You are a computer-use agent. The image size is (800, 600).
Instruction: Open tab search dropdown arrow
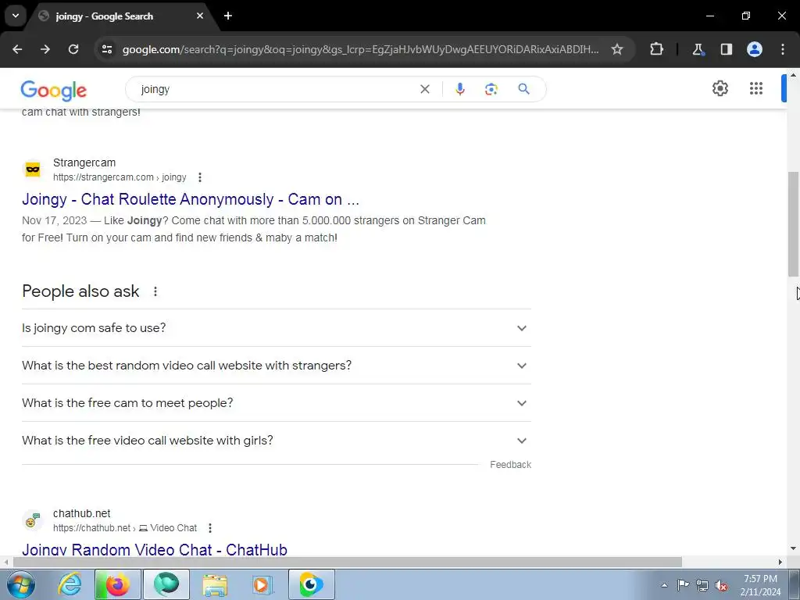(x=16, y=16)
